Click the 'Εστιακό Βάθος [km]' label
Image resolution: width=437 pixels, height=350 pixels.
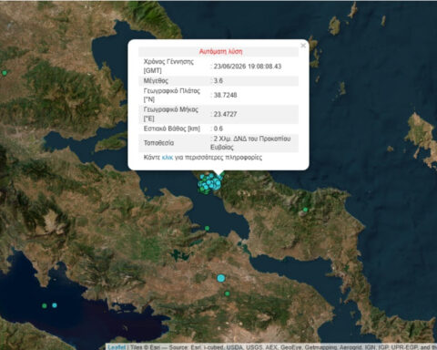[172, 129]
